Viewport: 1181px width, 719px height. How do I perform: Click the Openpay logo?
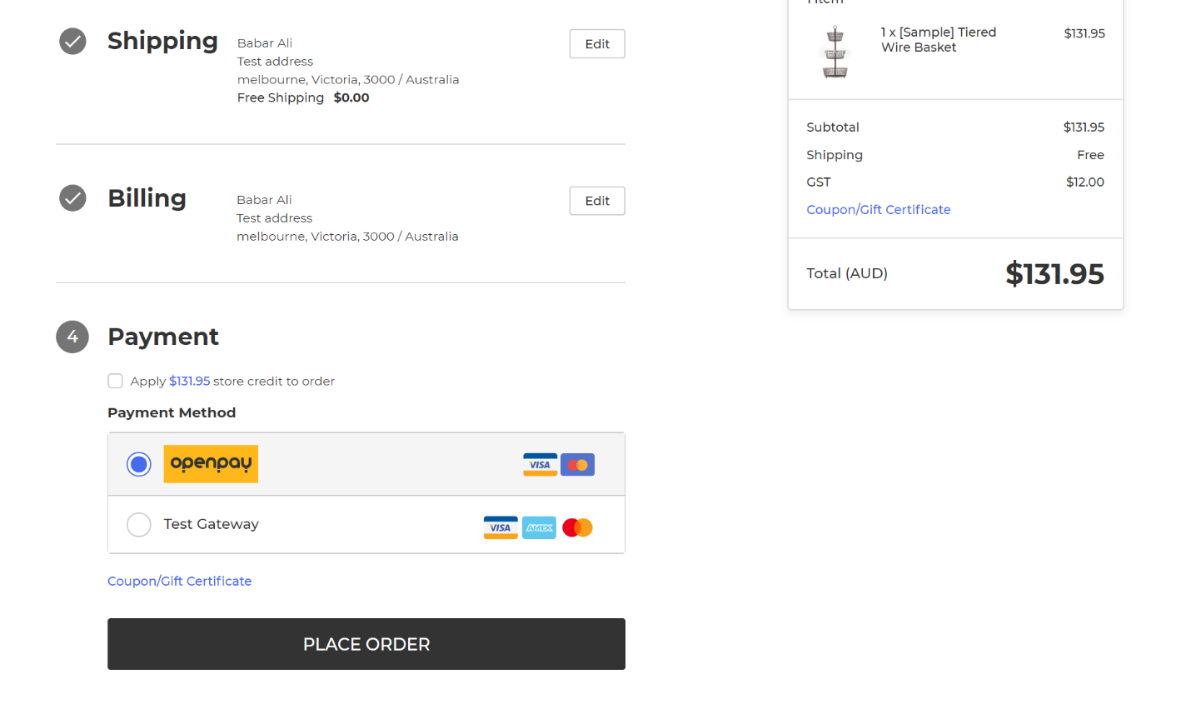tap(211, 464)
